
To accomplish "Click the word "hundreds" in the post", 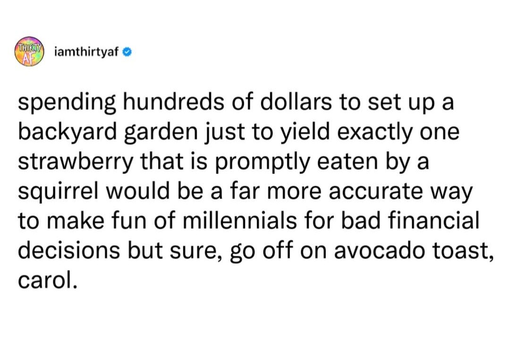I will 173,102.
